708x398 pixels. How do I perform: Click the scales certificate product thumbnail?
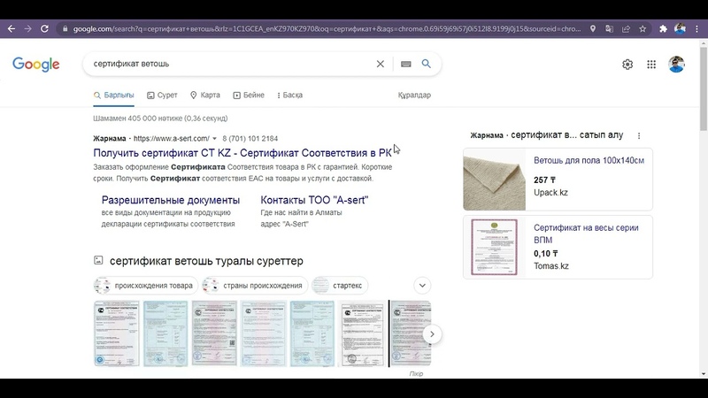click(495, 247)
